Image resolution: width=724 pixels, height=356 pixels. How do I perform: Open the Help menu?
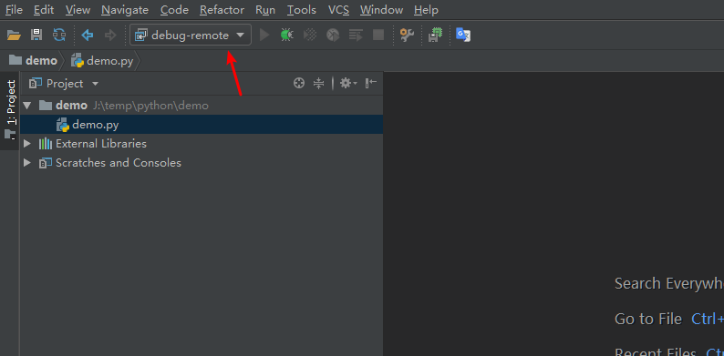(x=426, y=10)
